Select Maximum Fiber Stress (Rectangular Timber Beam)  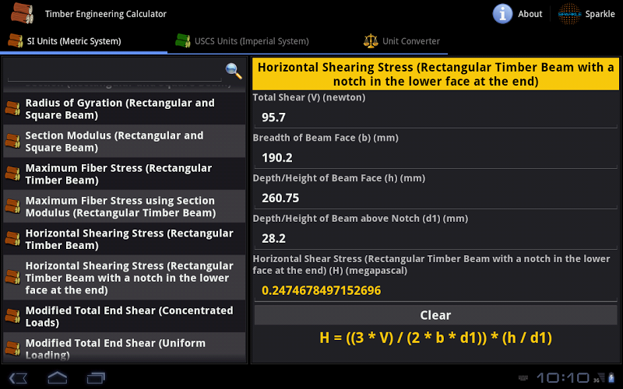(x=125, y=173)
